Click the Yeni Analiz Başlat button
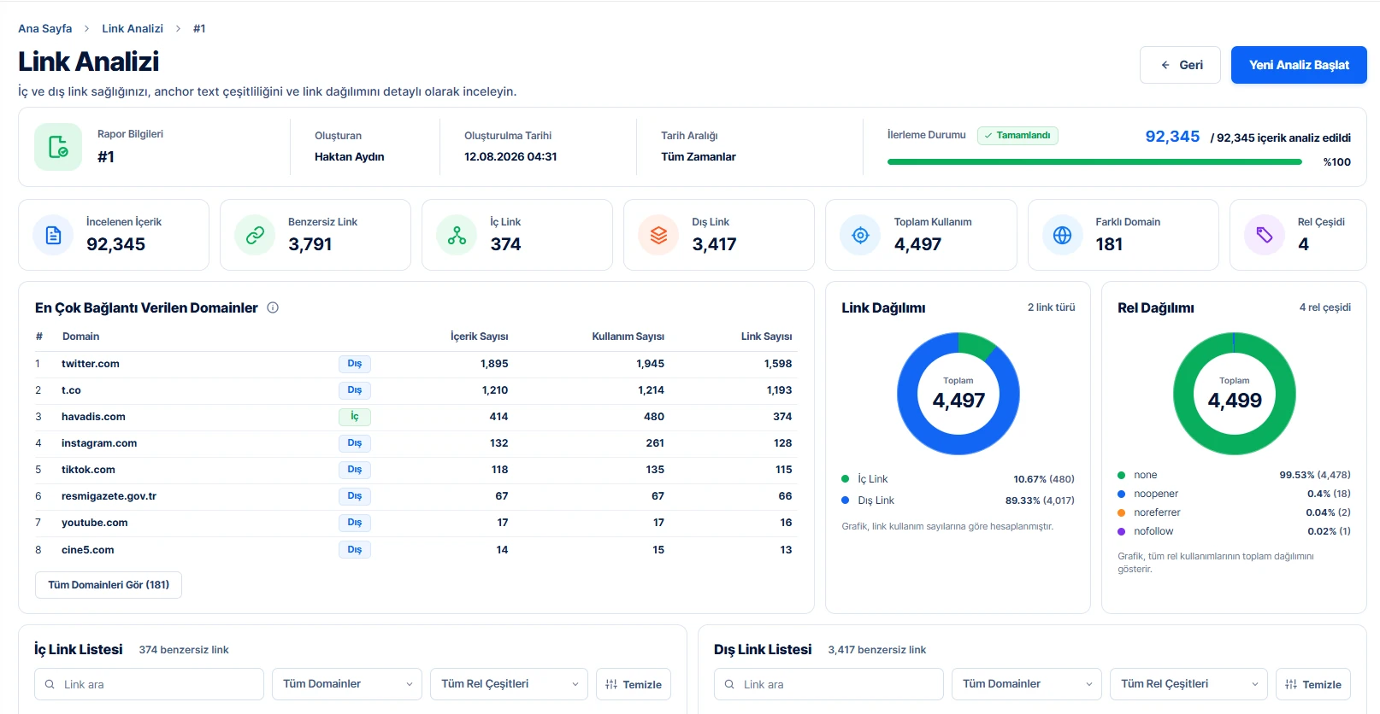The height and width of the screenshot is (714, 1380). pyautogui.click(x=1299, y=65)
